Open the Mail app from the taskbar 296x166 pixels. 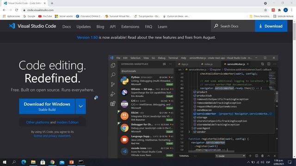pyautogui.click(x=62, y=162)
